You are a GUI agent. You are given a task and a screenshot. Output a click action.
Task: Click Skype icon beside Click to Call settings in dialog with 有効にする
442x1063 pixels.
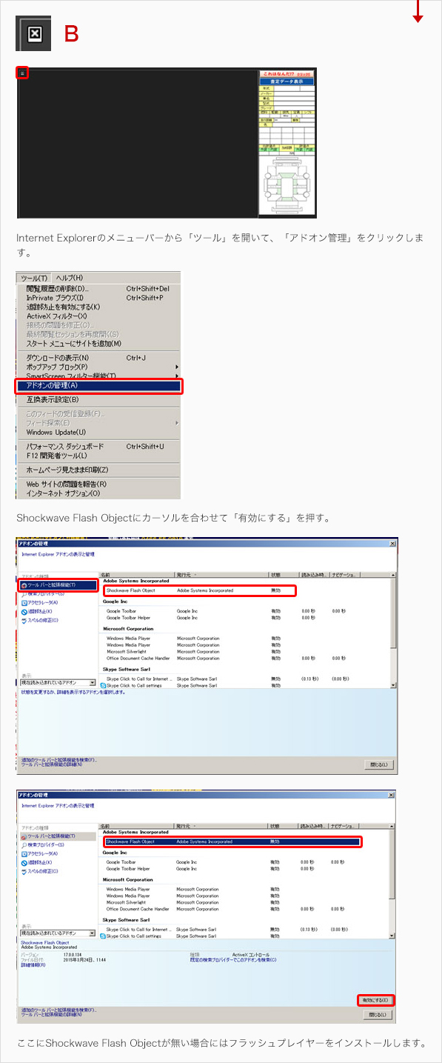tap(104, 936)
